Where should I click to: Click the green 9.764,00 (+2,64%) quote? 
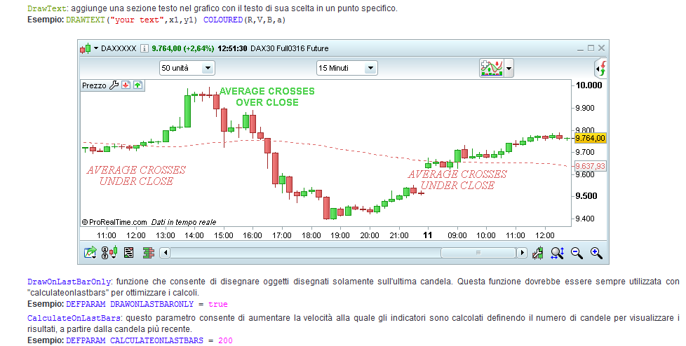[183, 48]
